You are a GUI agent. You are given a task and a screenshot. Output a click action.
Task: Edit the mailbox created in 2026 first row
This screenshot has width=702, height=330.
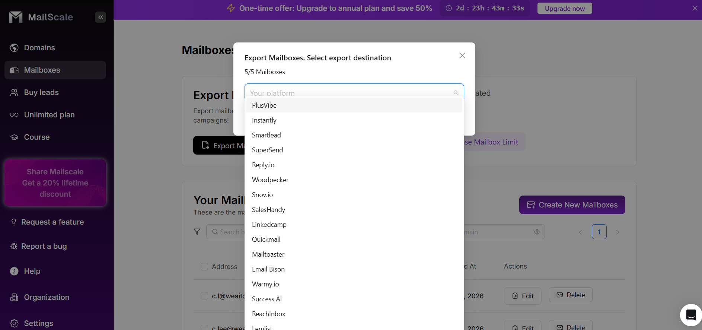(523, 296)
